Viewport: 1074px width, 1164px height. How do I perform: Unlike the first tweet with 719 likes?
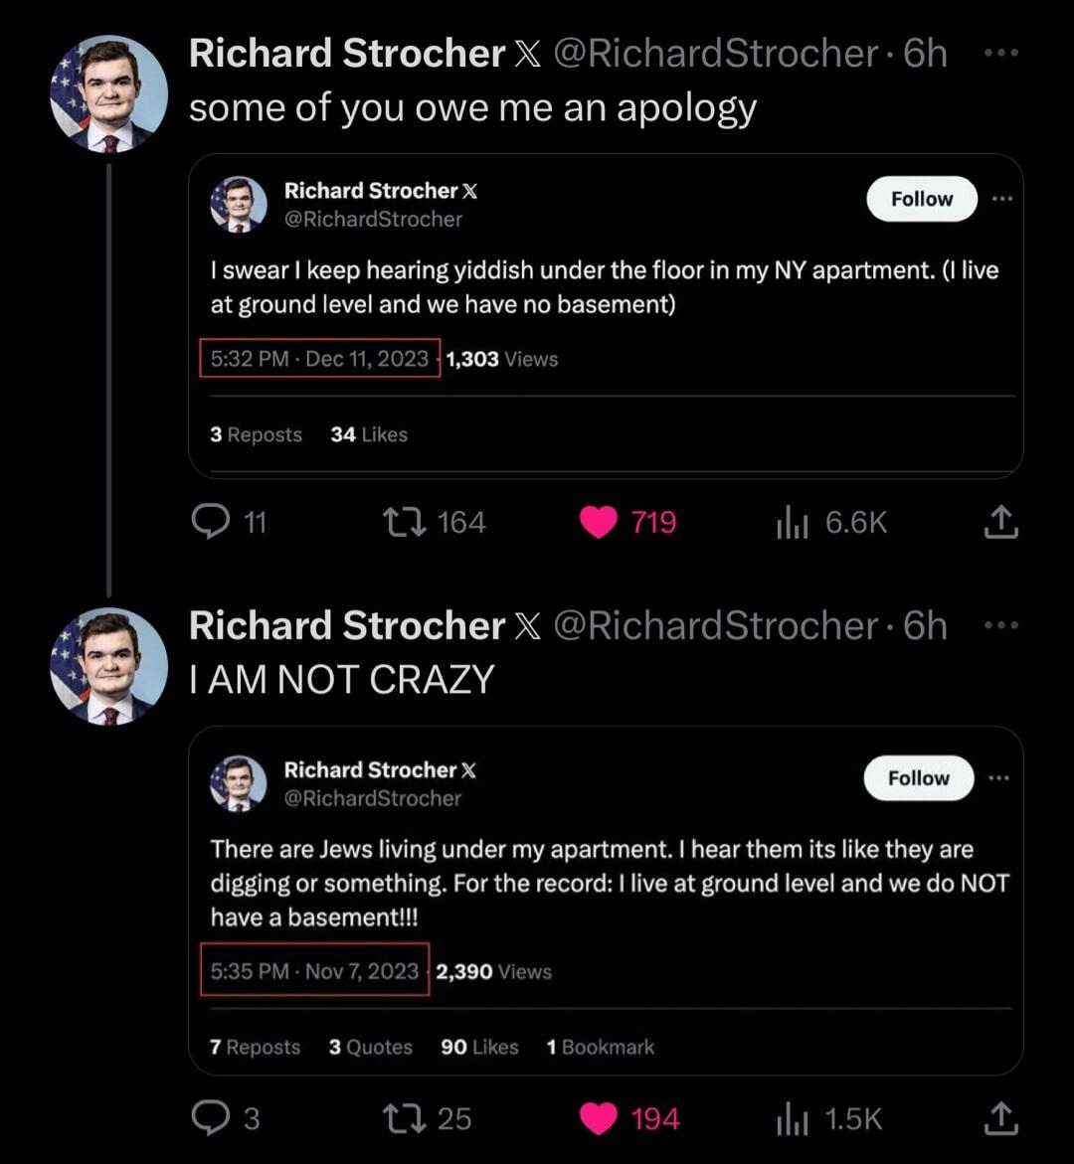click(x=599, y=522)
